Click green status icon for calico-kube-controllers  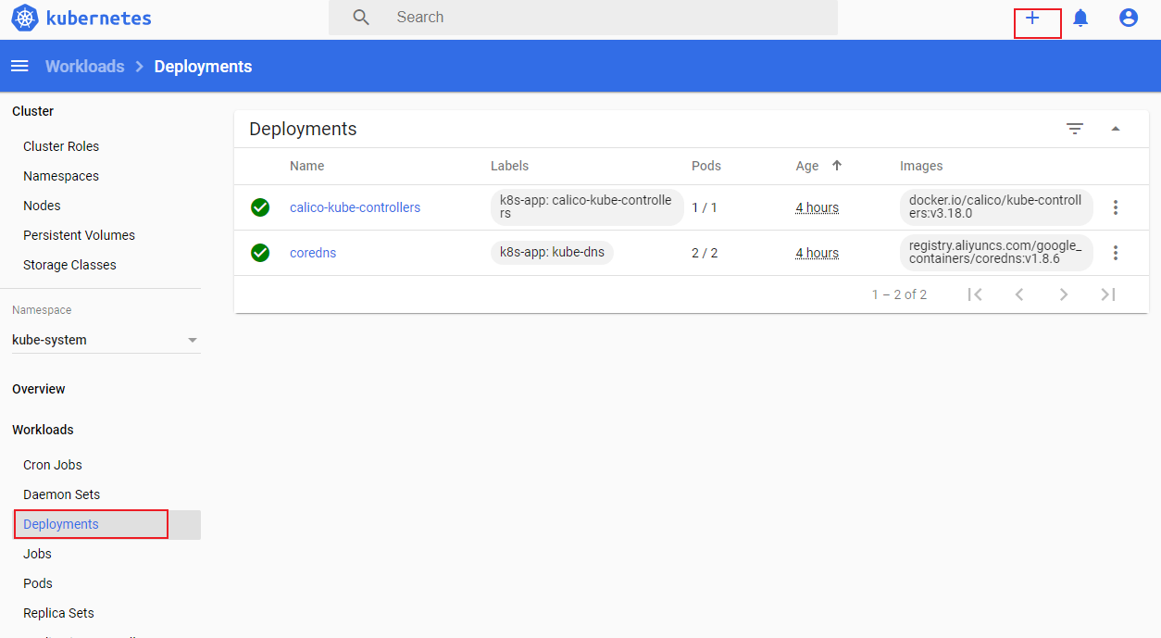(x=260, y=207)
